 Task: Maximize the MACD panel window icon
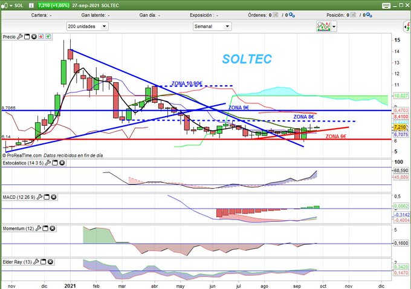[x=47, y=197]
